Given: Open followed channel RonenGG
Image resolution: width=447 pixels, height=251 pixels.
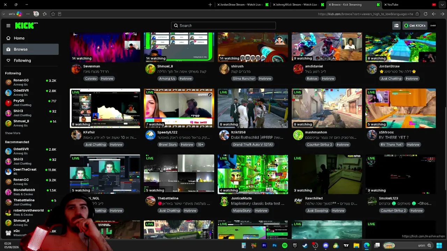Looking at the screenshot, I should (31, 82).
